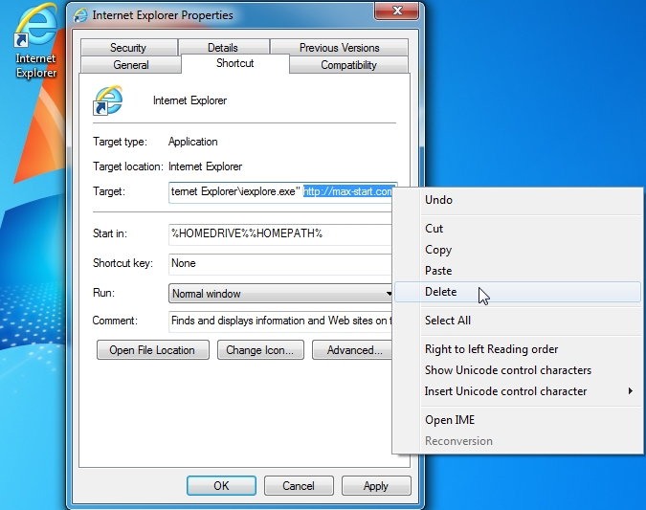Open the Advanced shortcut options
Image resolution: width=646 pixels, height=510 pixels.
pos(352,350)
